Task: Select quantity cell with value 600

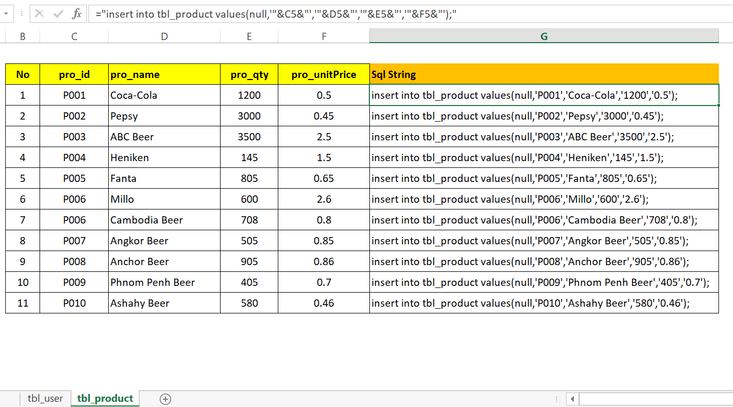Action: (x=249, y=199)
